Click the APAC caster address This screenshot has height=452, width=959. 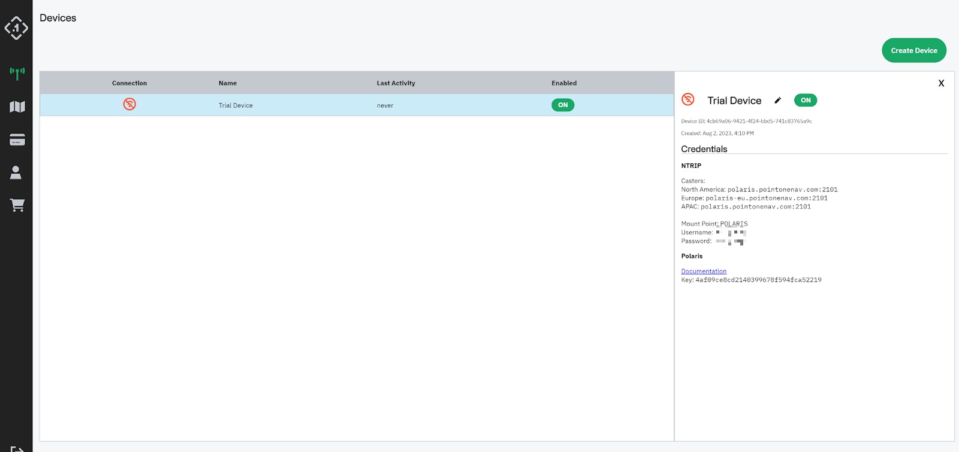[756, 207]
